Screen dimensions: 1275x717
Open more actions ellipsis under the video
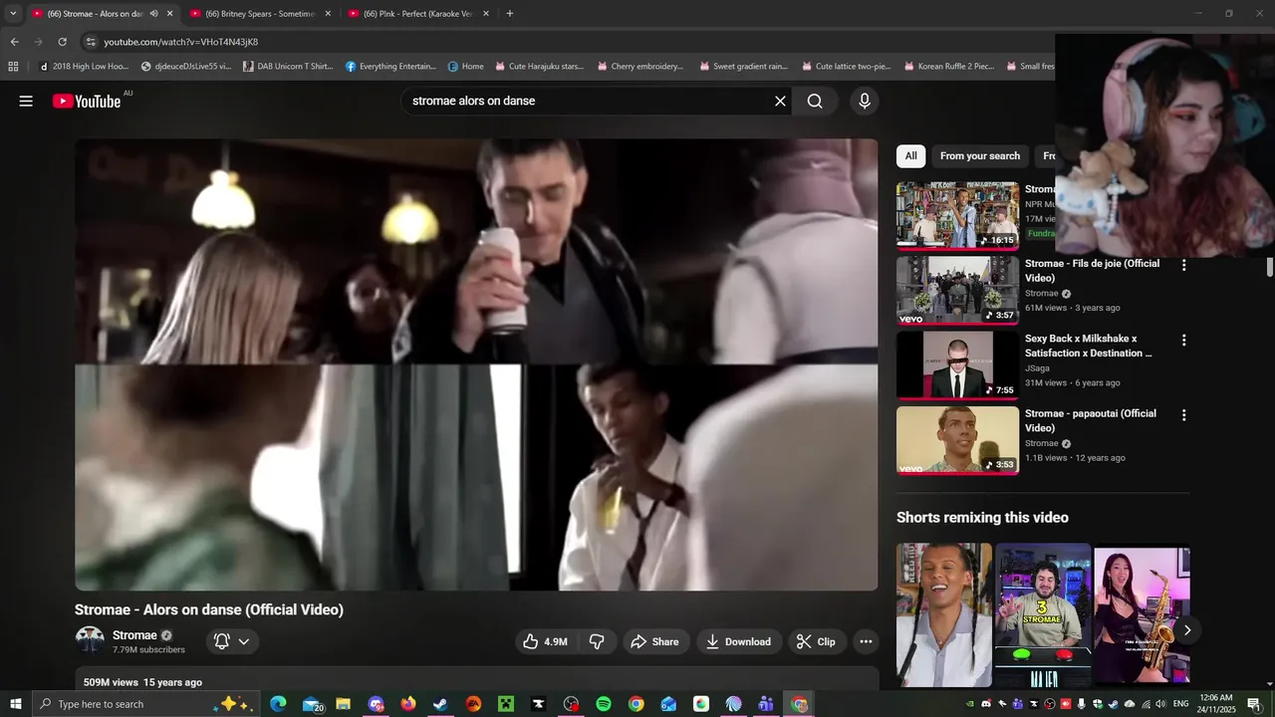[x=866, y=641]
